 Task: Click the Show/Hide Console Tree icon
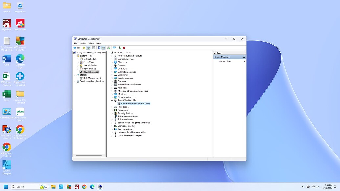pos(89,48)
